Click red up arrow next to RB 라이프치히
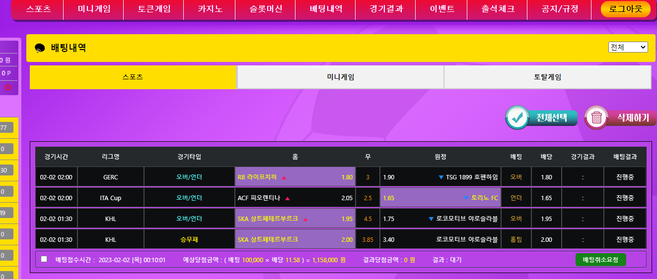The image size is (657, 279). coord(284,177)
